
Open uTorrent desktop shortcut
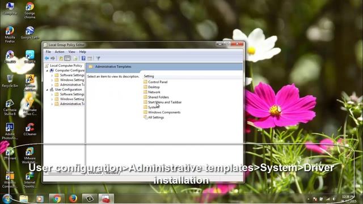click(x=10, y=154)
